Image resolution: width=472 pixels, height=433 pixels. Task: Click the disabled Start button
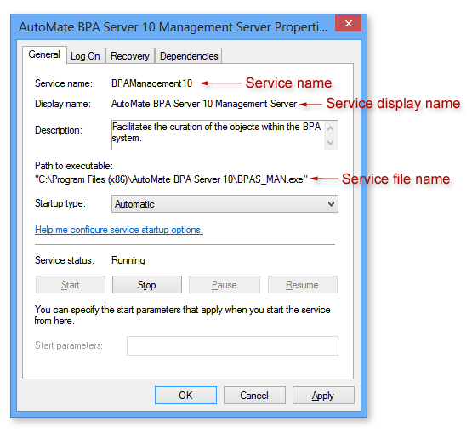pyautogui.click(x=71, y=284)
